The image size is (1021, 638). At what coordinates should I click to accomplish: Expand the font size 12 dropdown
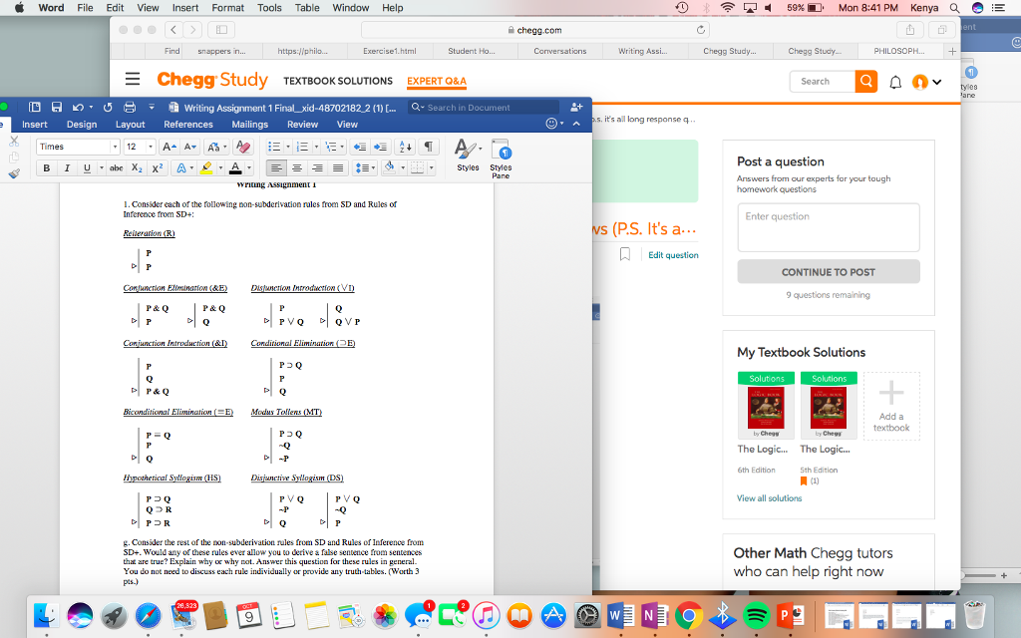(x=151, y=147)
